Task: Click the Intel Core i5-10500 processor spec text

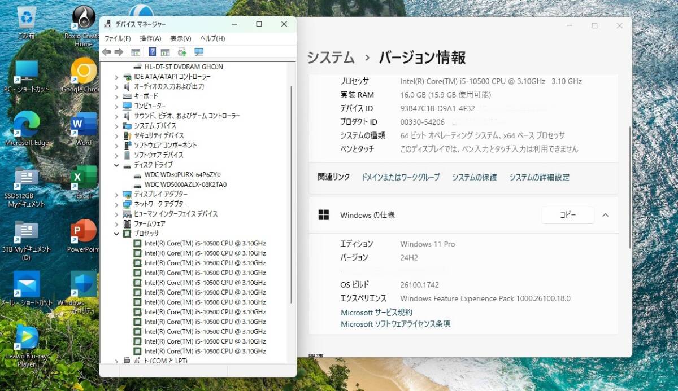Action: coord(491,81)
